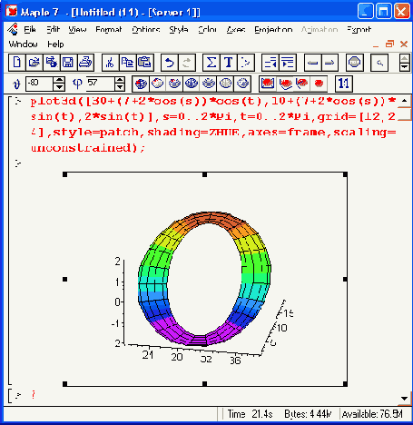Stop computation with the Stop icon
Screen dimensions: 413x425
355,63
